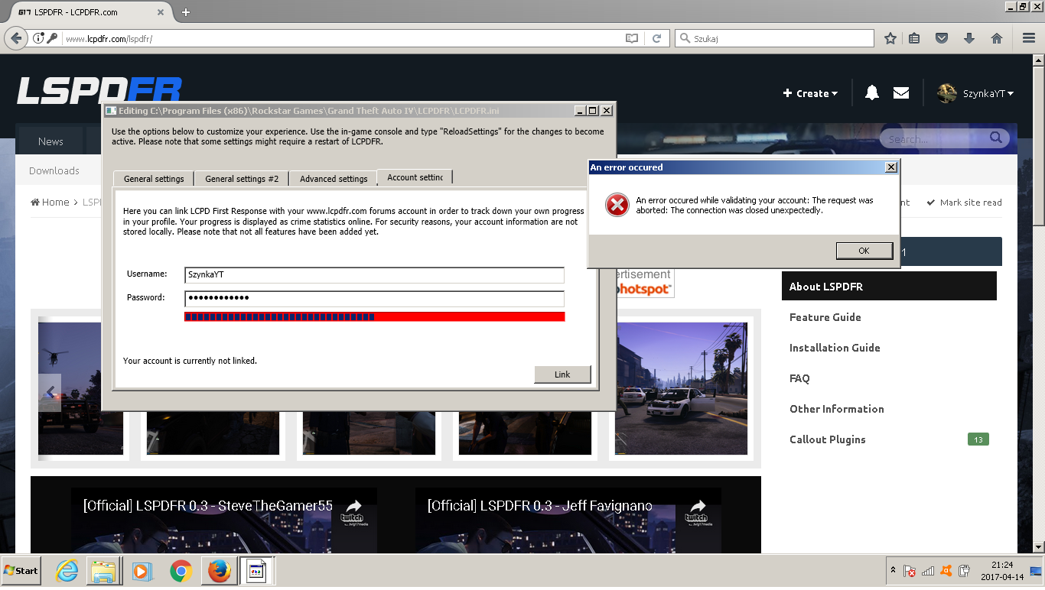Click the Link button in settings dialog

(x=562, y=374)
